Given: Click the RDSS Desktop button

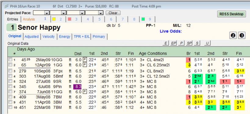Looking at the screenshot, I should (231, 14).
